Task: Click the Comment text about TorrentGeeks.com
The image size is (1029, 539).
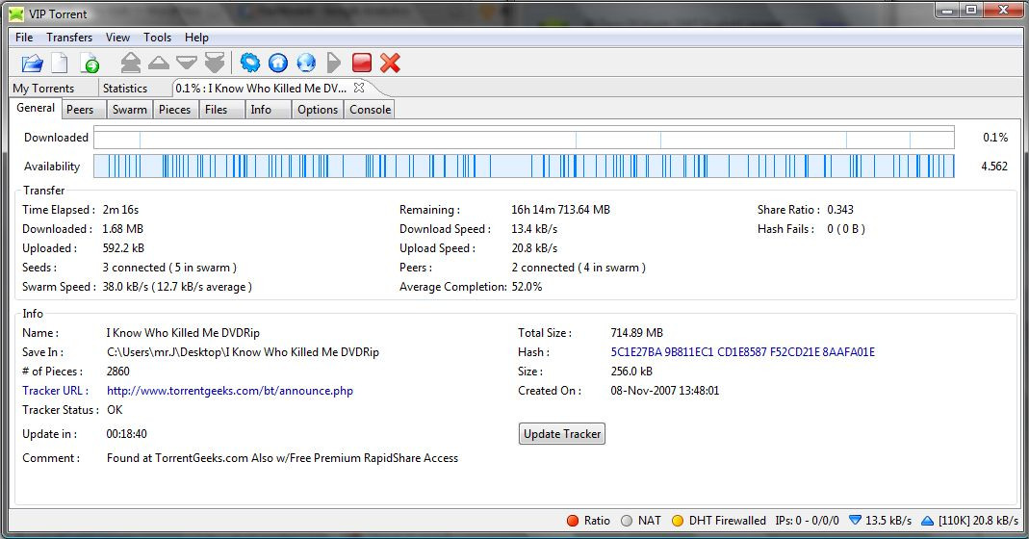Action: point(282,458)
